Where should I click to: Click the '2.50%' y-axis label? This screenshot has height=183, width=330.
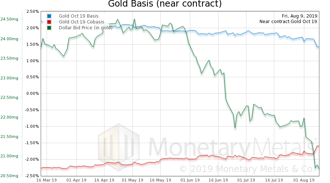(x=33, y=11)
